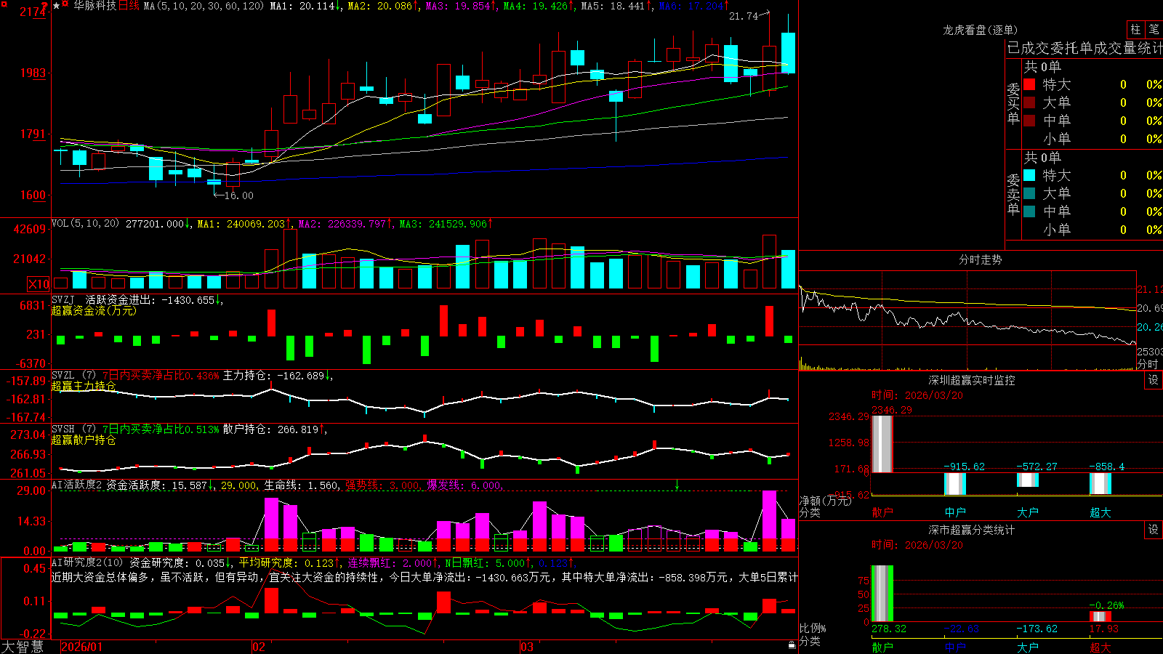Image resolution: width=1163 pixels, height=654 pixels.
Task: Click the 中户 -915.62 bar
Action: [x=955, y=484]
